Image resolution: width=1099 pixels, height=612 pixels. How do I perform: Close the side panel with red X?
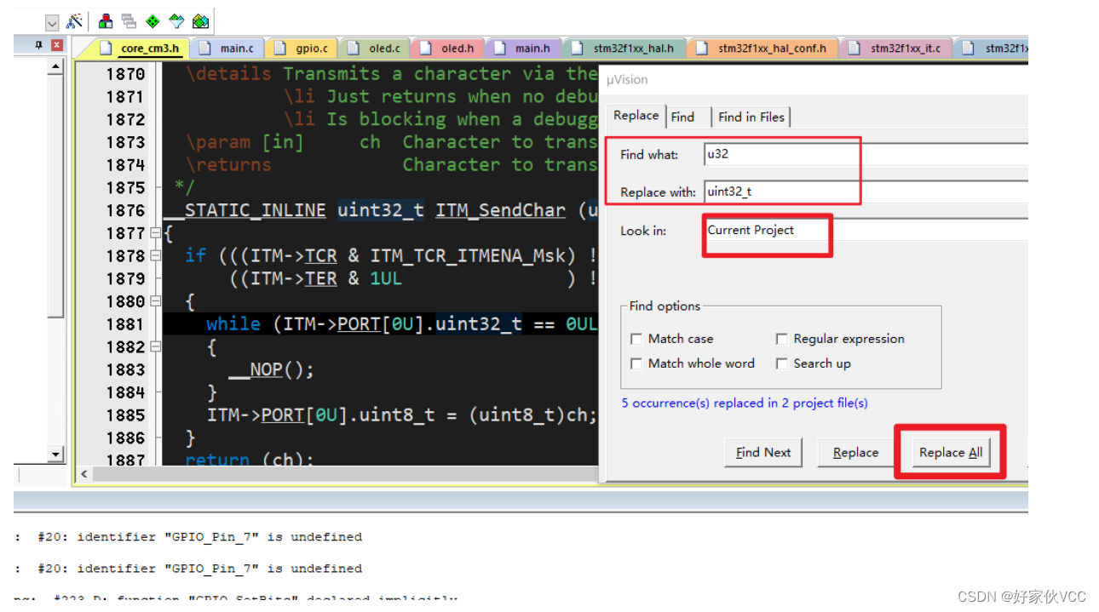57,45
